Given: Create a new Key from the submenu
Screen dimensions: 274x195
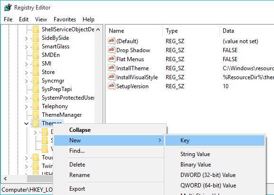Looking at the screenshot, I should [215, 140].
